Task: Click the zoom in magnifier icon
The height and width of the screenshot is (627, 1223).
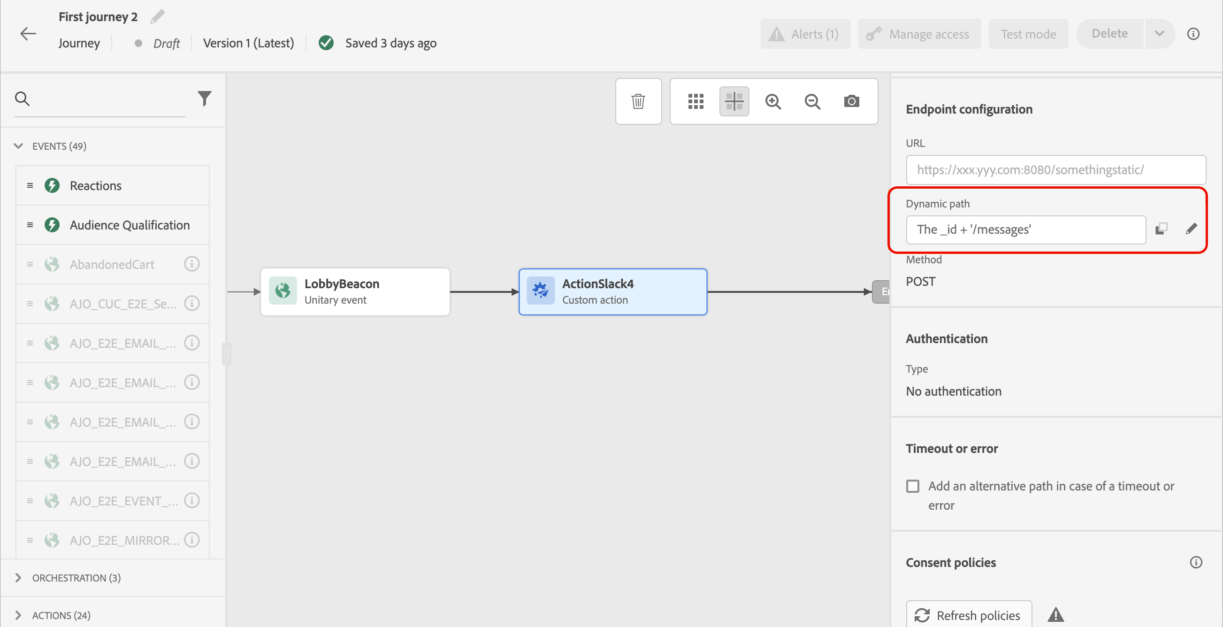Action: [773, 101]
